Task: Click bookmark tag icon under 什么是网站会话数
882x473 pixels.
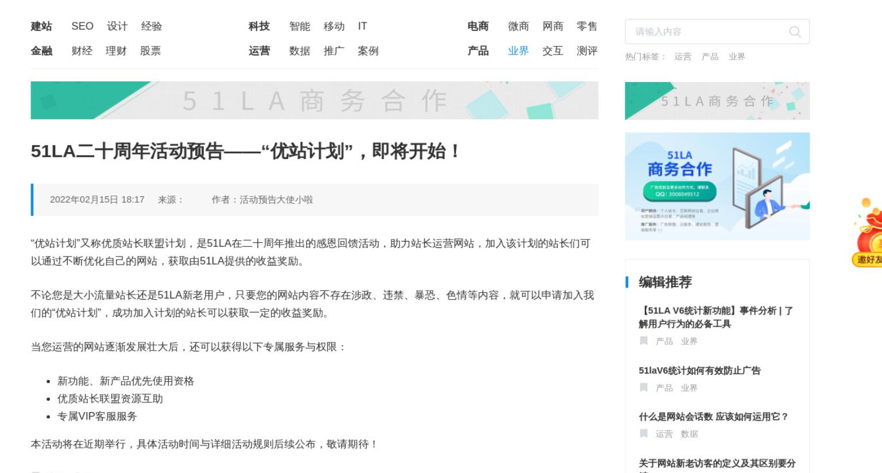Action: (644, 433)
